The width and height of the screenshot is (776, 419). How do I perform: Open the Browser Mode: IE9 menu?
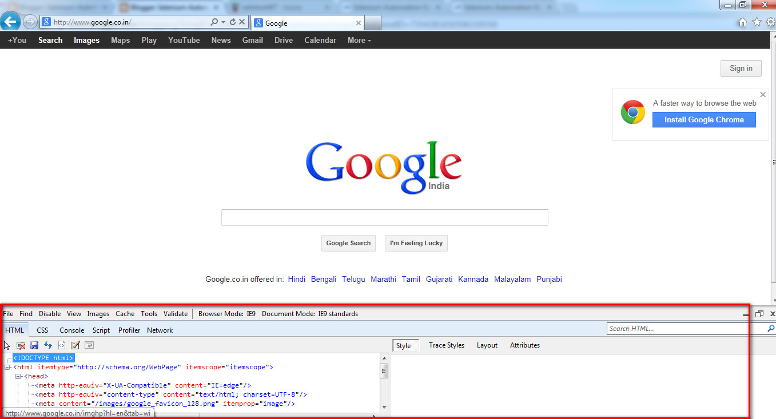(227, 314)
